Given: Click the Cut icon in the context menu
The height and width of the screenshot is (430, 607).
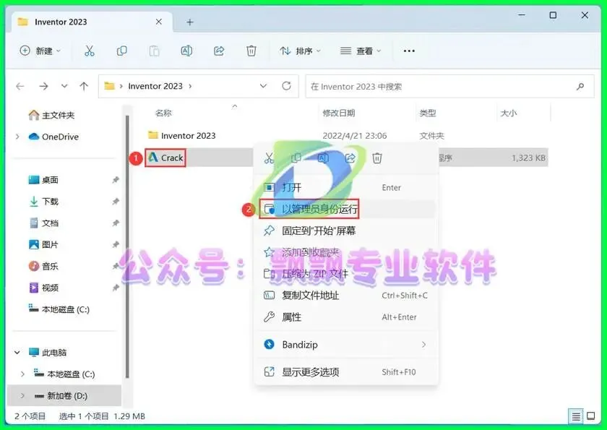Looking at the screenshot, I should coord(269,158).
